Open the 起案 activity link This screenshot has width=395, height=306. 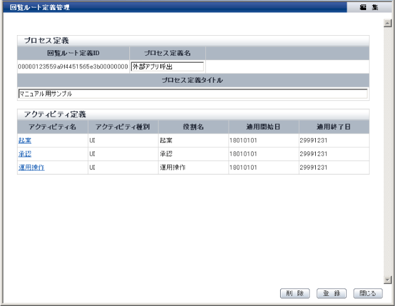click(25, 140)
